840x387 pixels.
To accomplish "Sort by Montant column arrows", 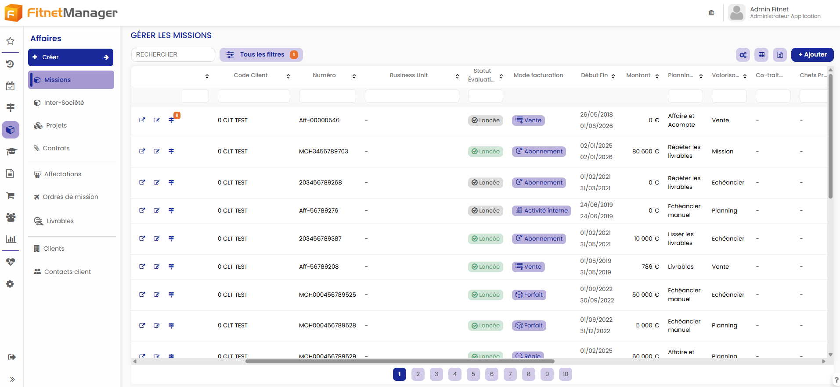I will (657, 76).
